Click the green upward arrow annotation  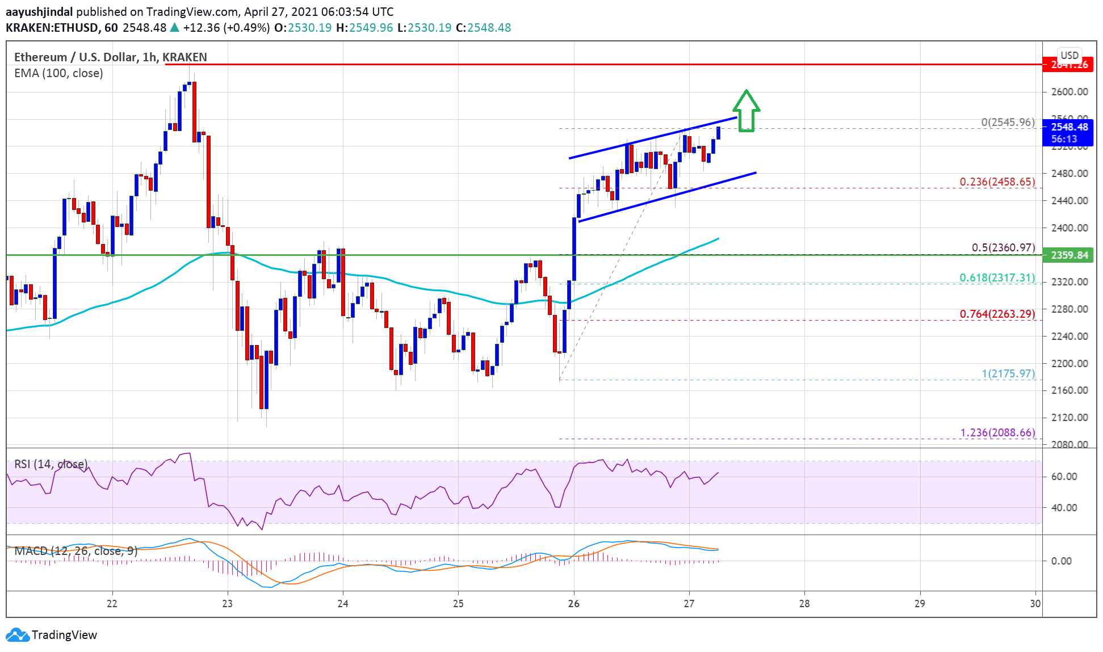pos(746,111)
